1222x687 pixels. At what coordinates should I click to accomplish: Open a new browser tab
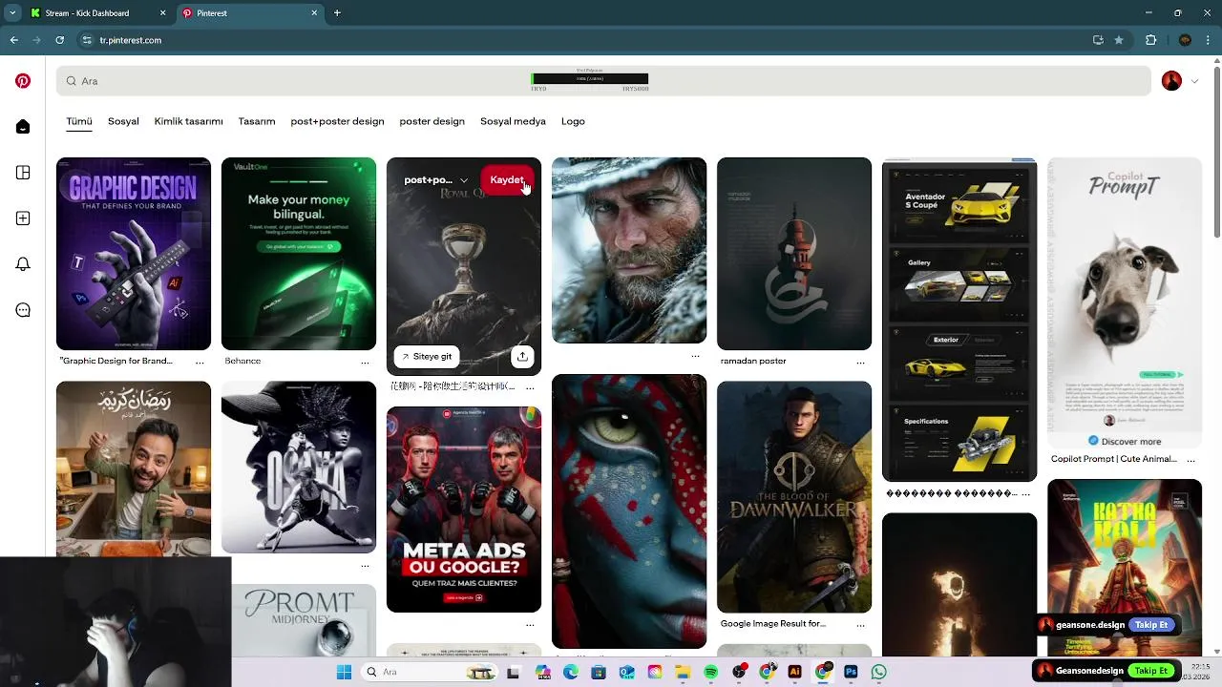(337, 13)
